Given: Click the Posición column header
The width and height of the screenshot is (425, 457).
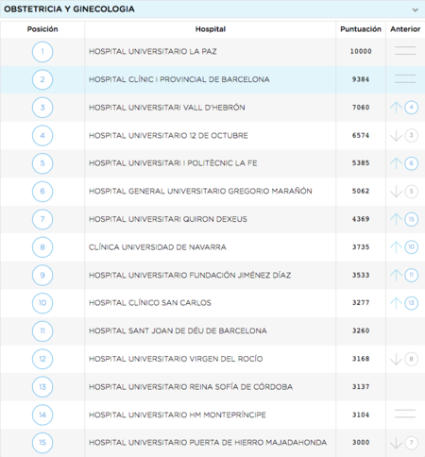Looking at the screenshot, I should click(x=42, y=29).
